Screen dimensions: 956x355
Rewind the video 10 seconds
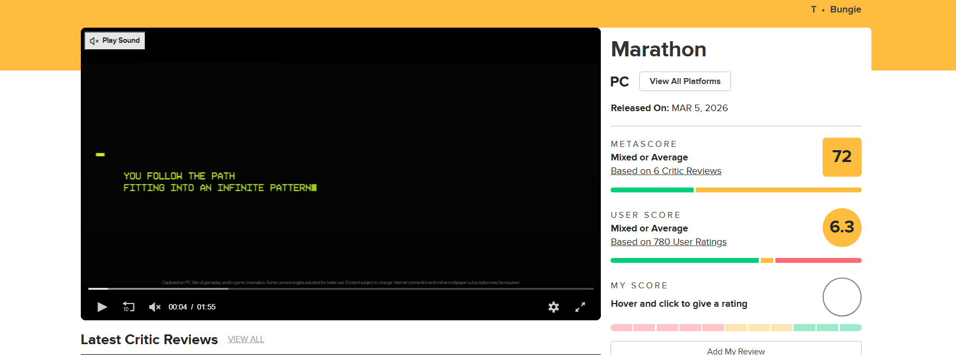pyautogui.click(x=129, y=307)
